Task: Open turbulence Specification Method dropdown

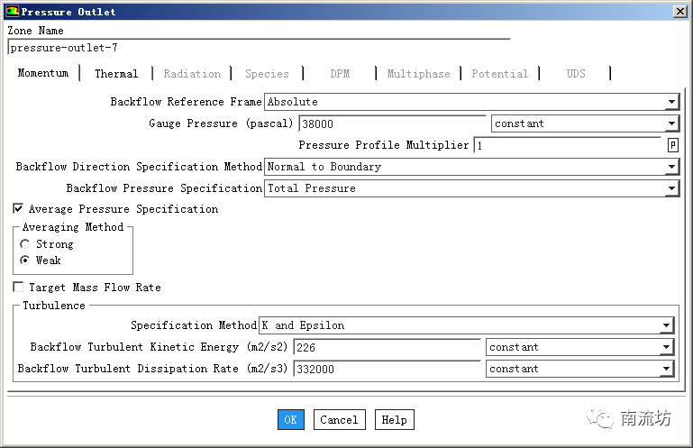Action: tap(666, 325)
